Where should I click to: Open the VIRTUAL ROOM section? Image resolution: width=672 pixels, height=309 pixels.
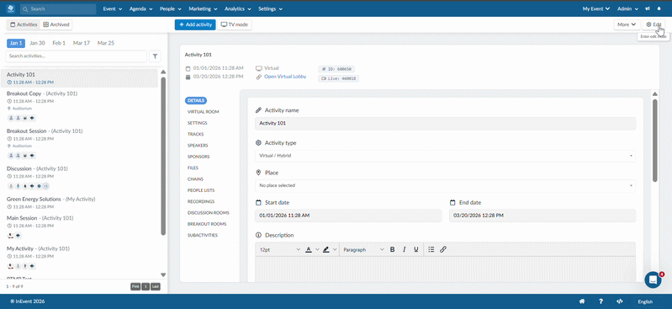click(204, 112)
